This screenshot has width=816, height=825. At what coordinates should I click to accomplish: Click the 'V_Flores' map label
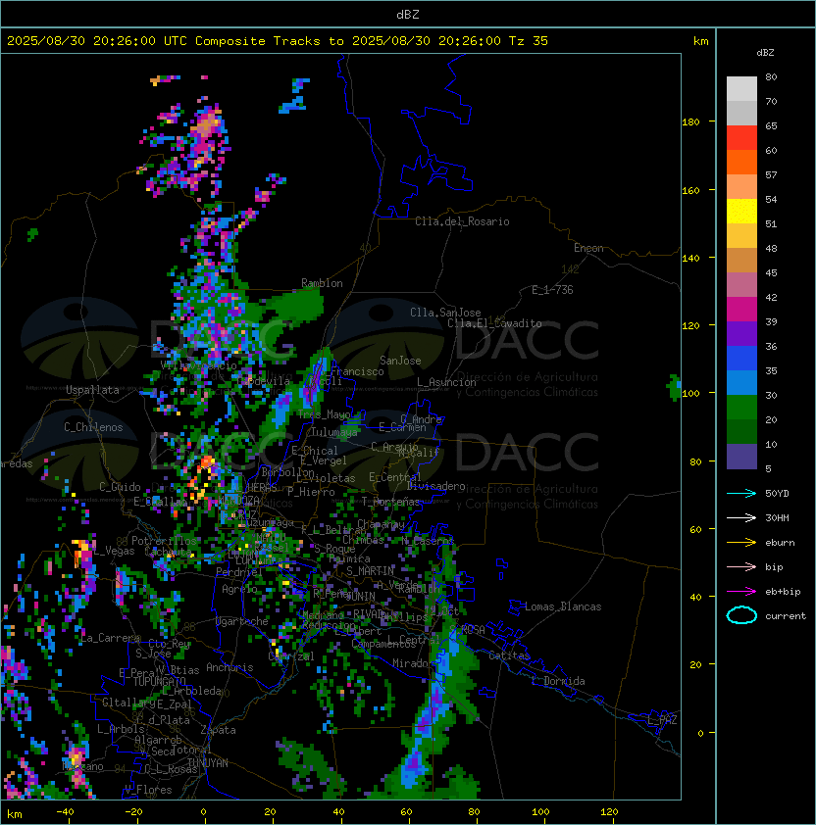point(148,790)
